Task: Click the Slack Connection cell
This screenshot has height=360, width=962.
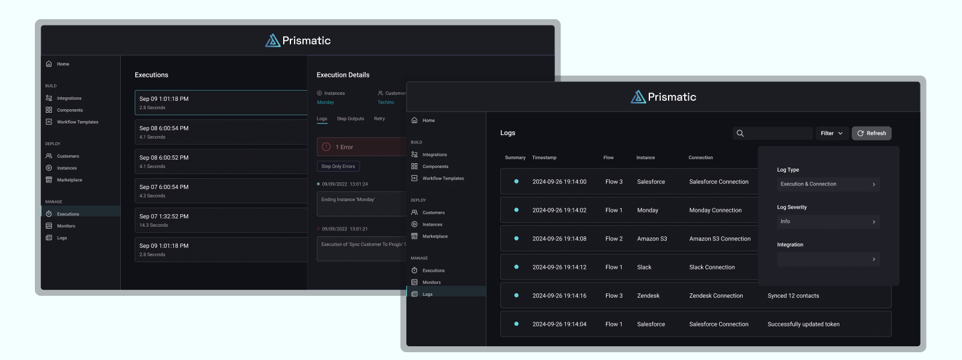Action: [x=712, y=268]
